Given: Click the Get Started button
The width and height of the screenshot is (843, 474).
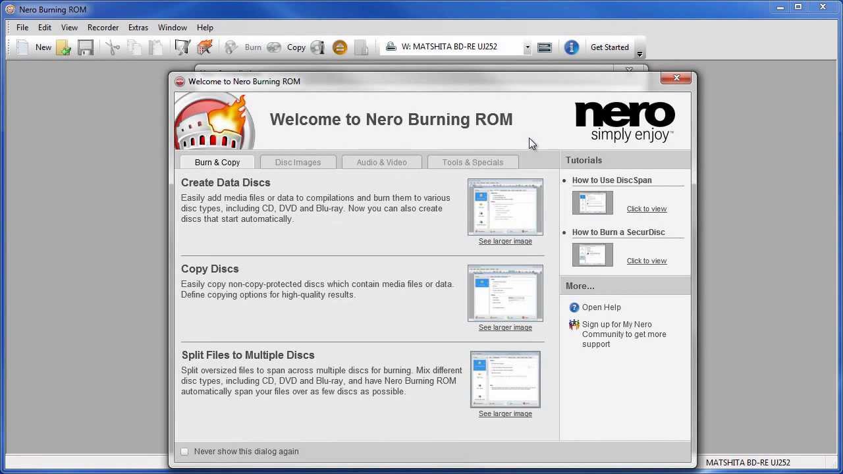Looking at the screenshot, I should (x=610, y=47).
